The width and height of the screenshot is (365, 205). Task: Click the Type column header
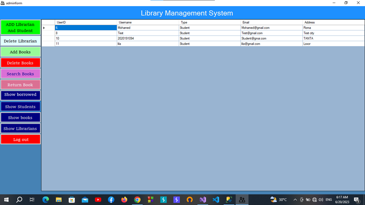point(210,22)
